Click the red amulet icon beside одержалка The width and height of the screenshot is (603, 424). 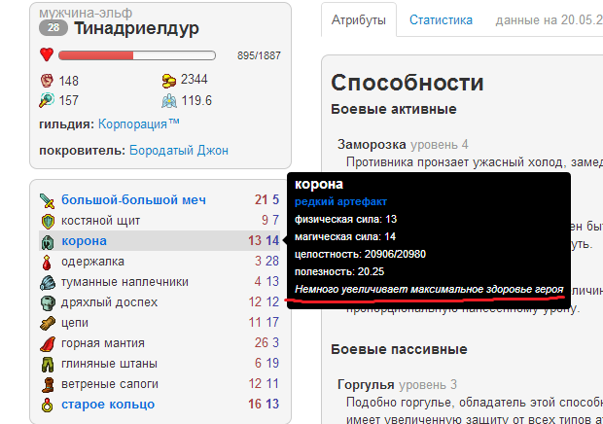[47, 263]
